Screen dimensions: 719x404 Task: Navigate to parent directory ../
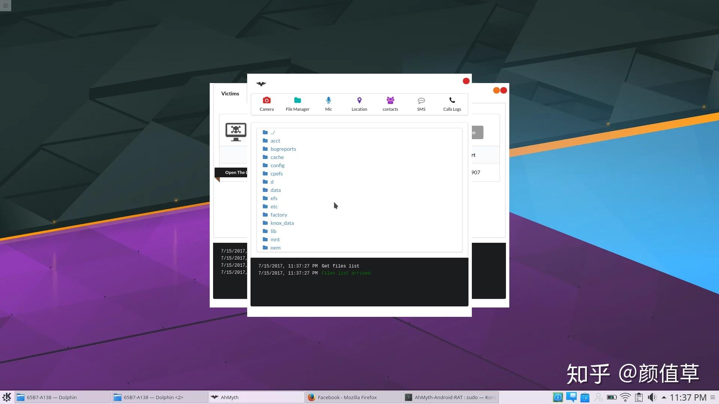(x=273, y=132)
